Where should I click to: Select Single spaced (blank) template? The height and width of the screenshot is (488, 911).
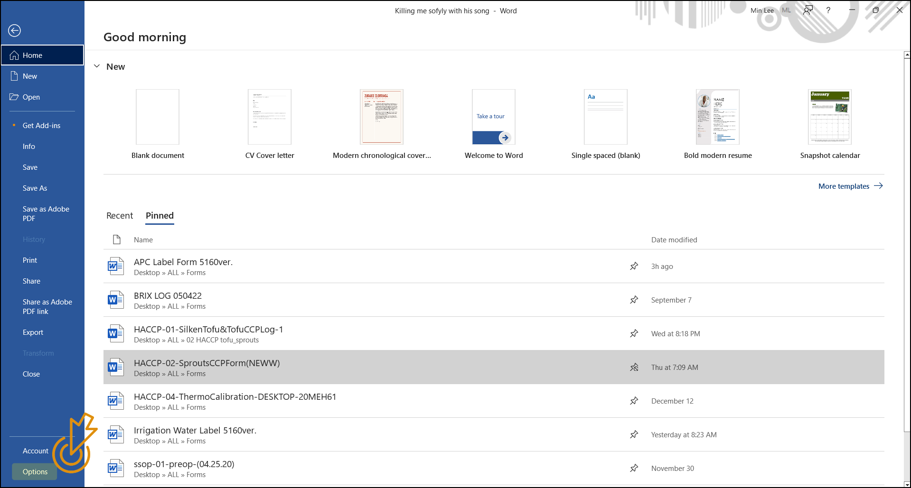(606, 124)
